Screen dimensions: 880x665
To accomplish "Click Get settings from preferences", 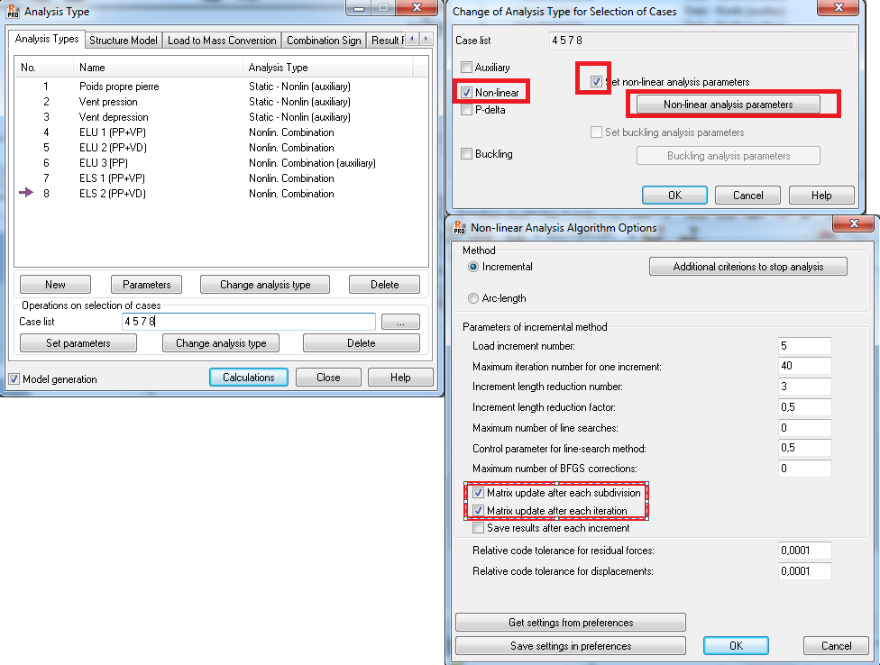I will tap(570, 622).
